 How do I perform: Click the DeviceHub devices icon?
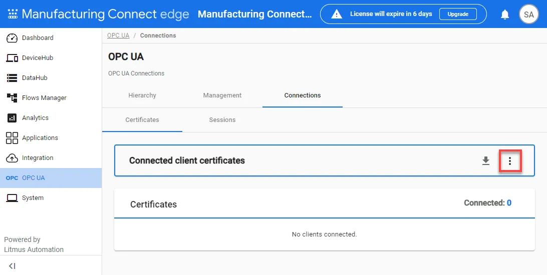[x=12, y=58]
